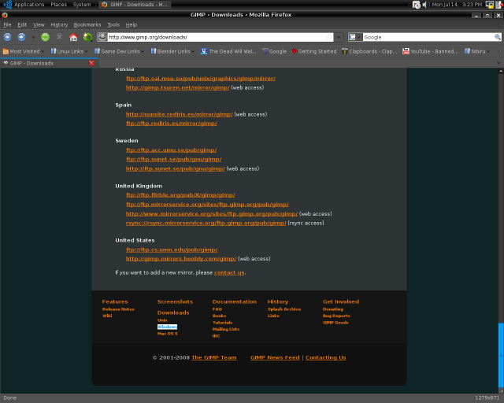Screen dimensions: 504x403
Task: Open the Splash Archive footer link
Action: pyautogui.click(x=284, y=309)
